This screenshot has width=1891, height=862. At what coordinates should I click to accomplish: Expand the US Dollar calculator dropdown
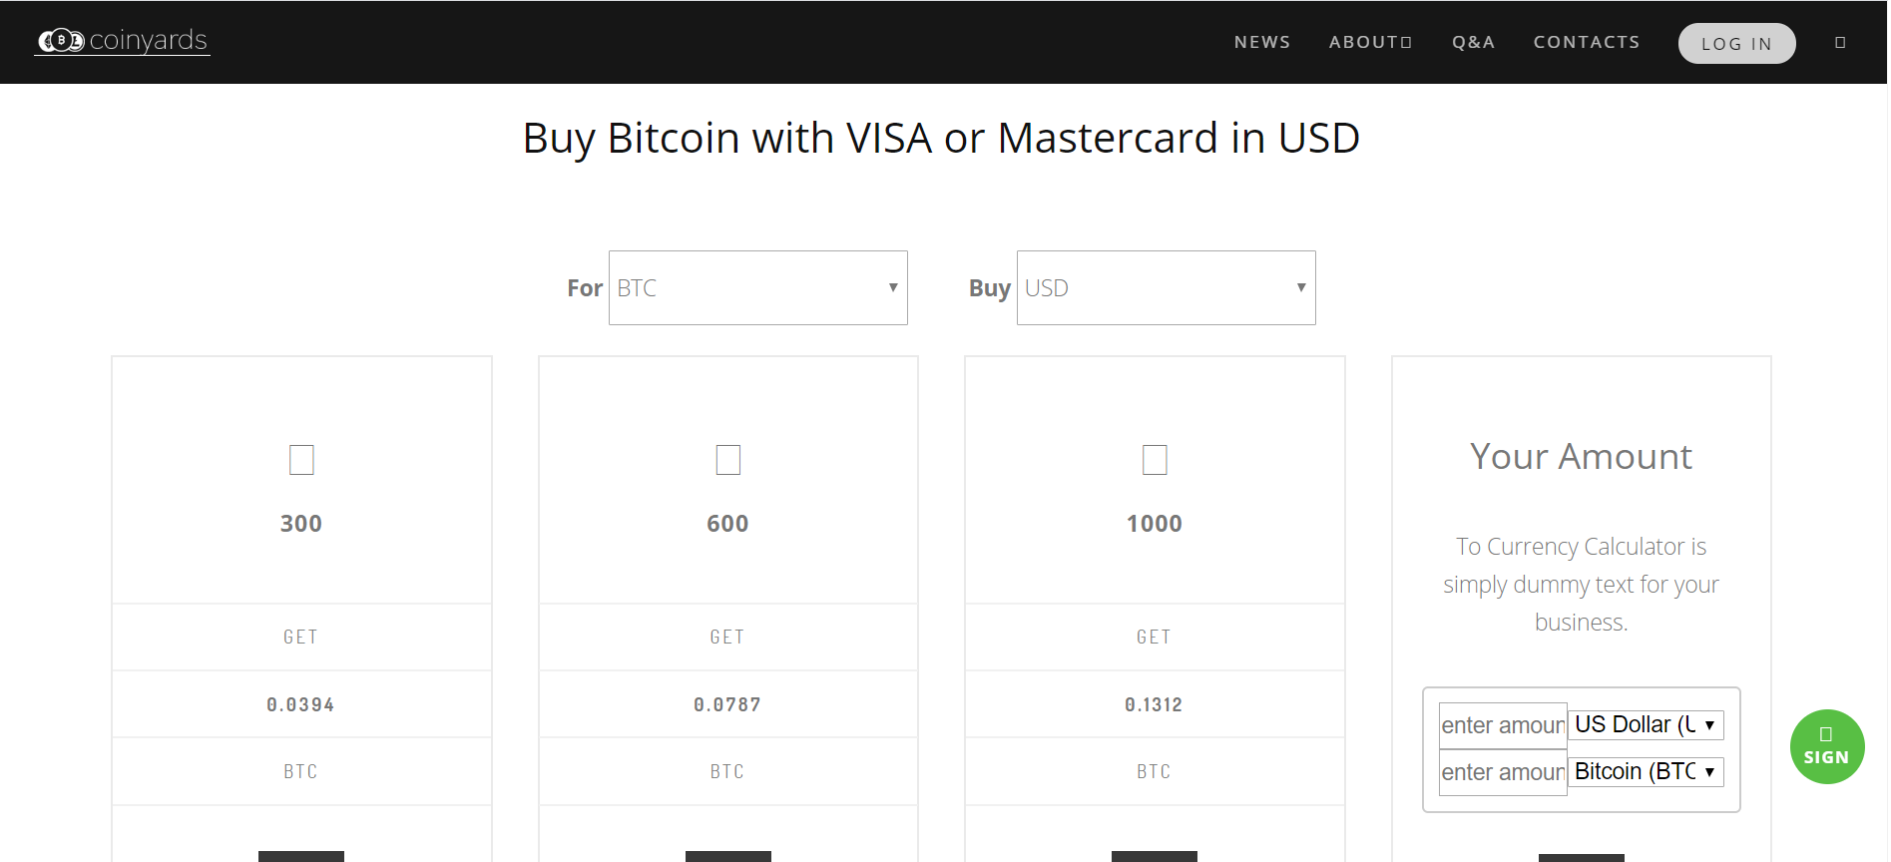(1646, 725)
